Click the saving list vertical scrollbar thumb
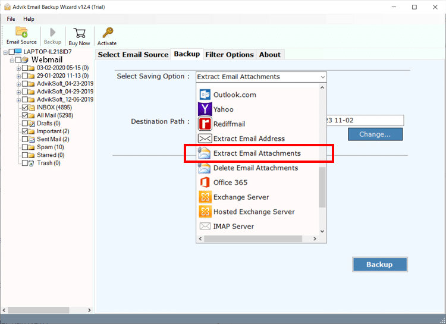Viewport: 446px width, 324px height. point(322,187)
